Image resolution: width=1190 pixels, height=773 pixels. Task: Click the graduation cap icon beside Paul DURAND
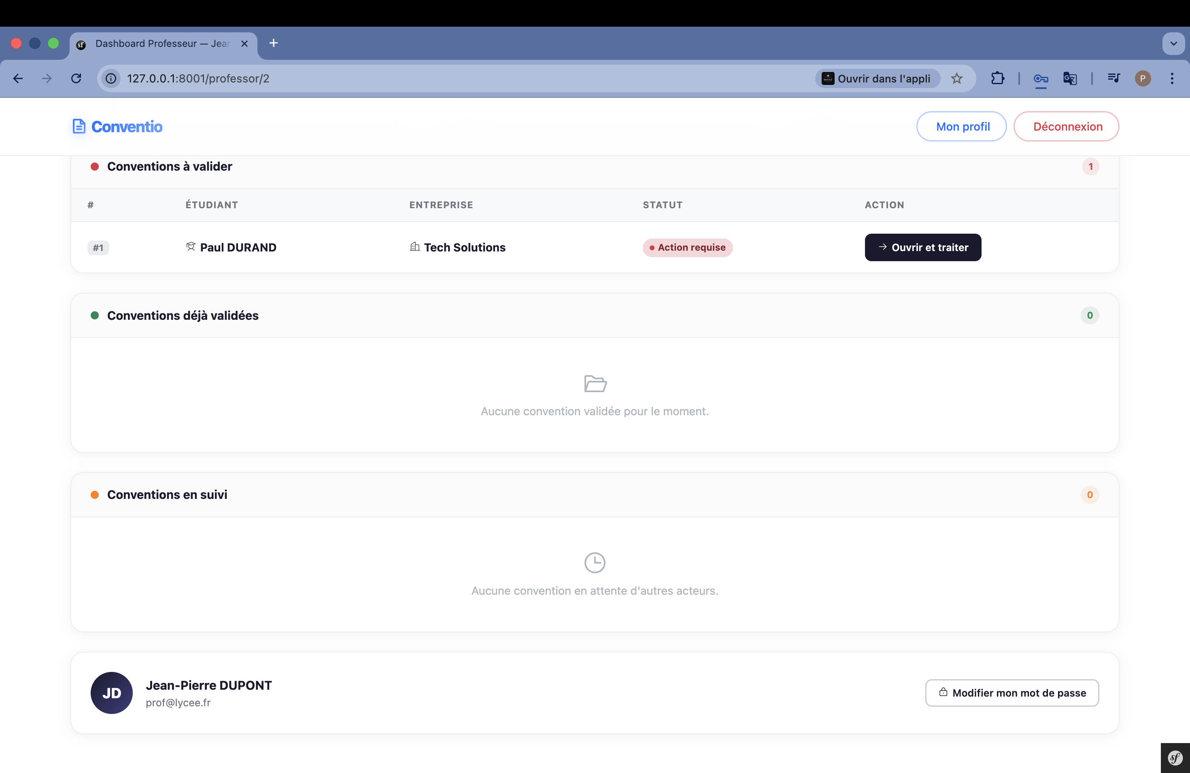tap(191, 247)
